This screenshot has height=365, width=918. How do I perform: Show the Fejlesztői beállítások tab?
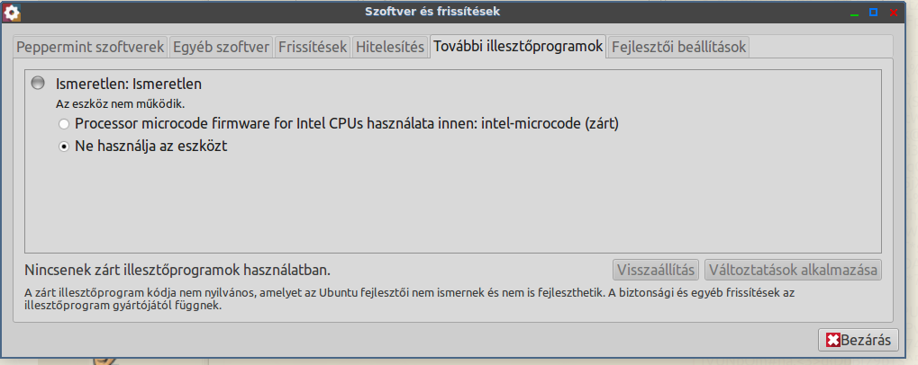pyautogui.click(x=678, y=48)
